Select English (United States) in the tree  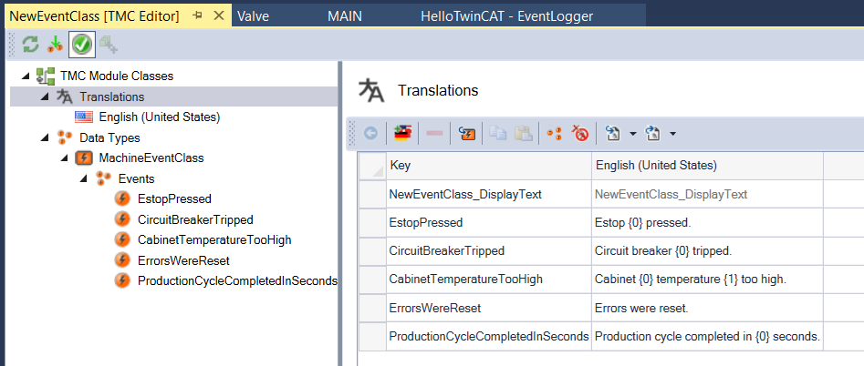pyautogui.click(x=159, y=117)
